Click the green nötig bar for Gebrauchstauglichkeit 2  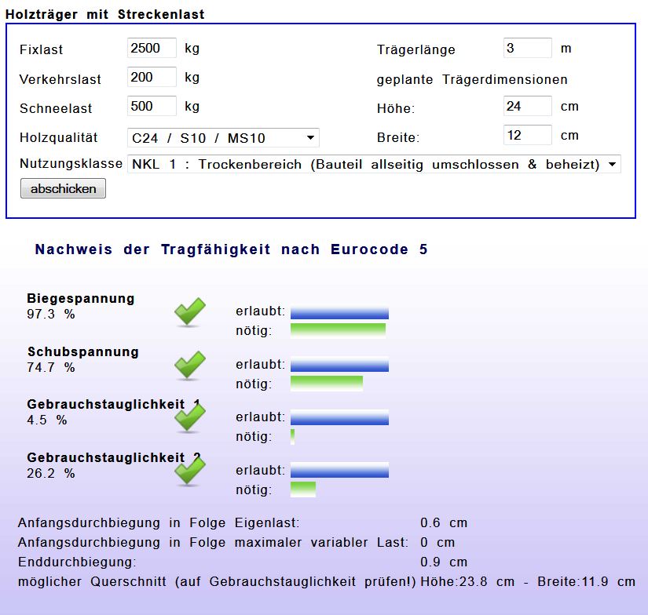303,489
